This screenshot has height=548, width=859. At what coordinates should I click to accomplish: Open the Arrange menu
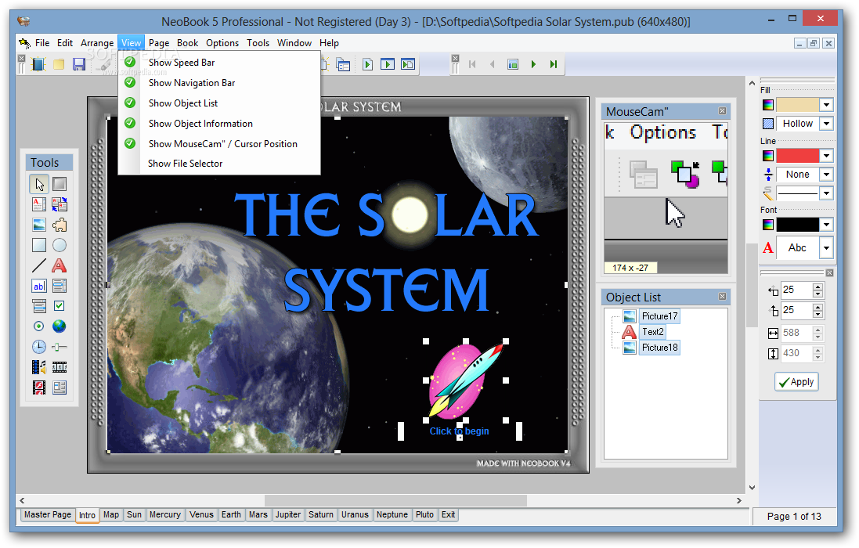point(97,43)
